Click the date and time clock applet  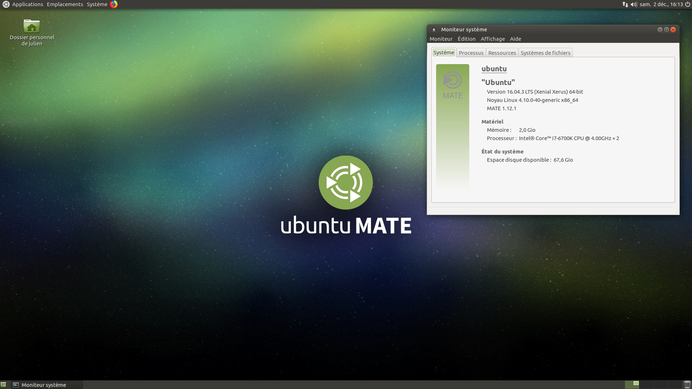(661, 4)
